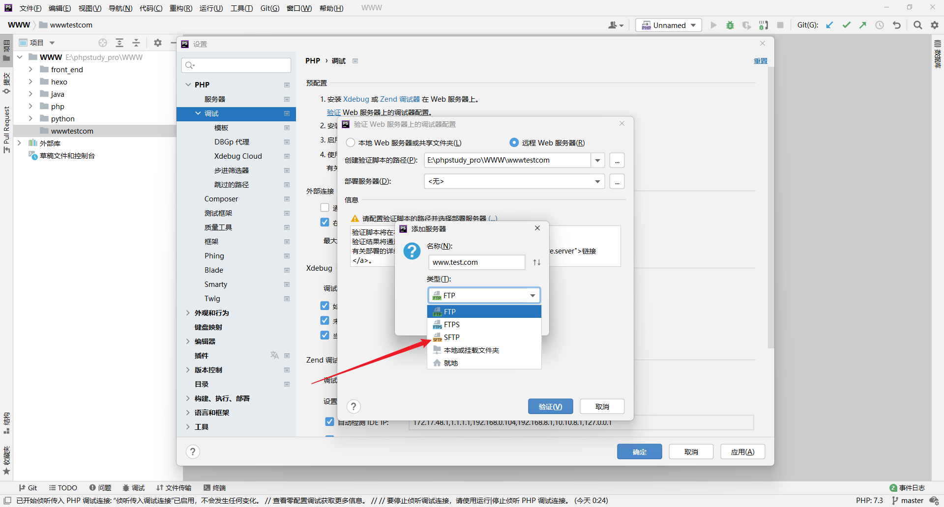Click the Git update project arrow

829,25
